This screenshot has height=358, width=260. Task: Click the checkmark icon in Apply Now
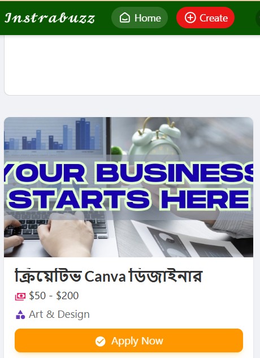100,342
